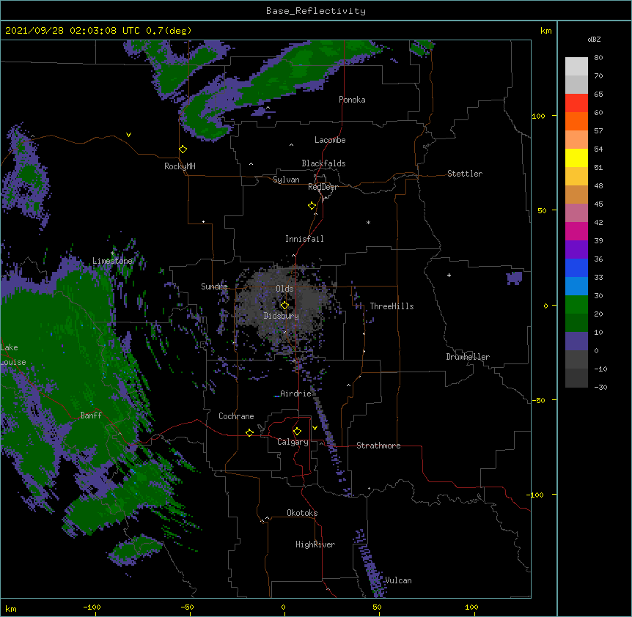The image size is (632, 617).
Task: Select the white plus marker north of Drumheller
Action: (x=449, y=275)
